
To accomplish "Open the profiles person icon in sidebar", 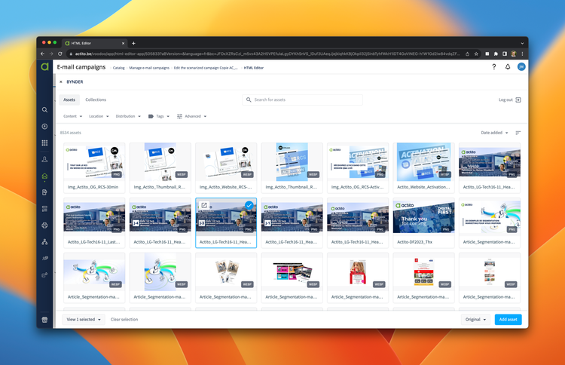I will pyautogui.click(x=45, y=160).
